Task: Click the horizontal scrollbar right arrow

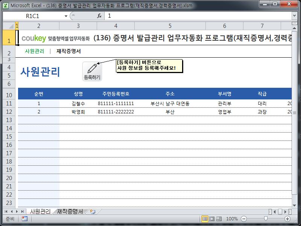Action: [286, 212]
